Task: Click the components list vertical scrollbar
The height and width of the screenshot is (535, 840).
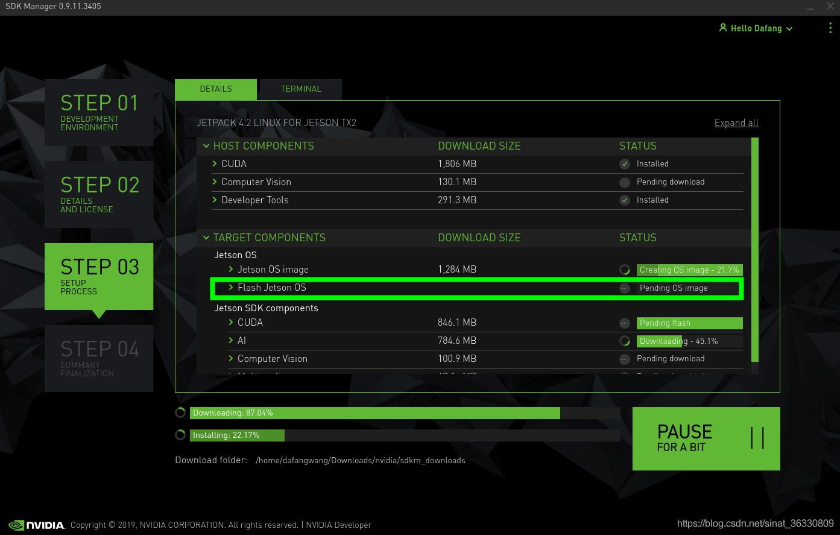Action: (x=755, y=250)
